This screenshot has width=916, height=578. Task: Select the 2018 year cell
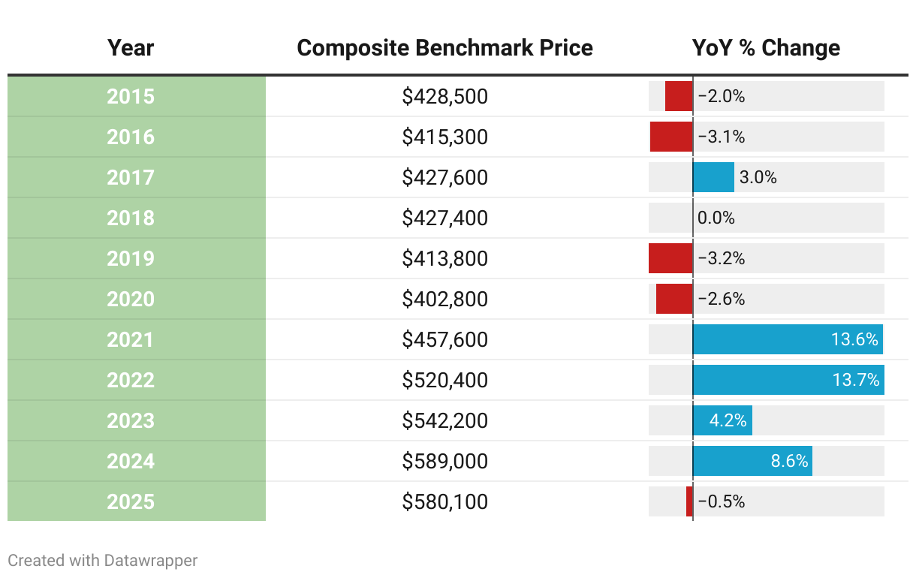[131, 218]
